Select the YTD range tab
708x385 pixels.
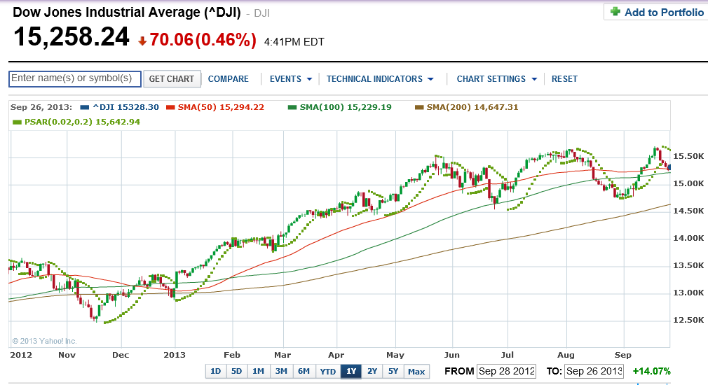pyautogui.click(x=328, y=372)
